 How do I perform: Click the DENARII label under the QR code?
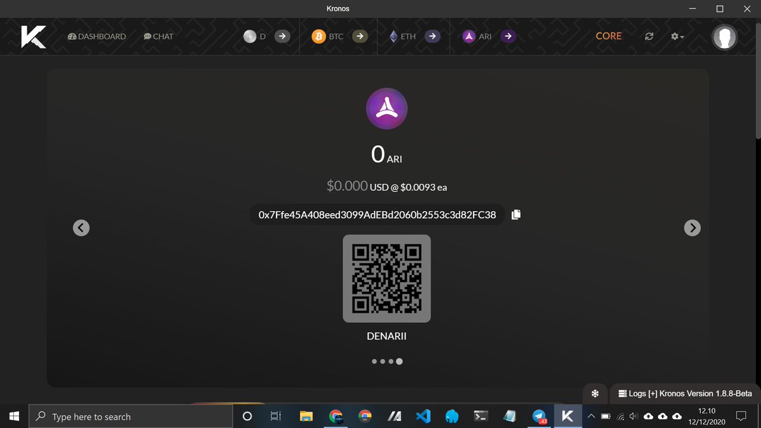387,337
